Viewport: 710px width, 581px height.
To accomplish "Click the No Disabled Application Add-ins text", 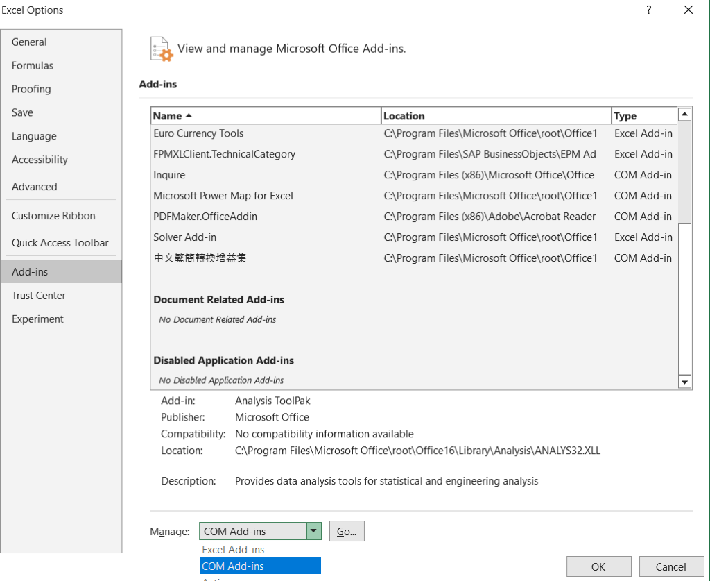I will coord(221,380).
